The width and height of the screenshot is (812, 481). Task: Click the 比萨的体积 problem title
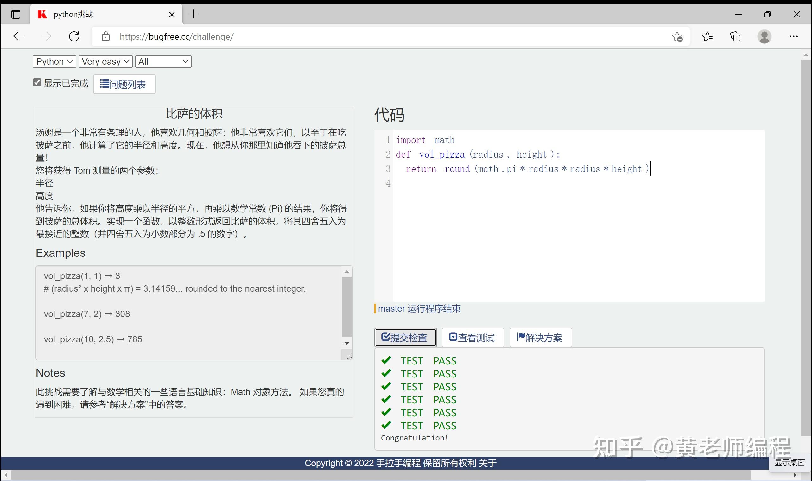[194, 114]
